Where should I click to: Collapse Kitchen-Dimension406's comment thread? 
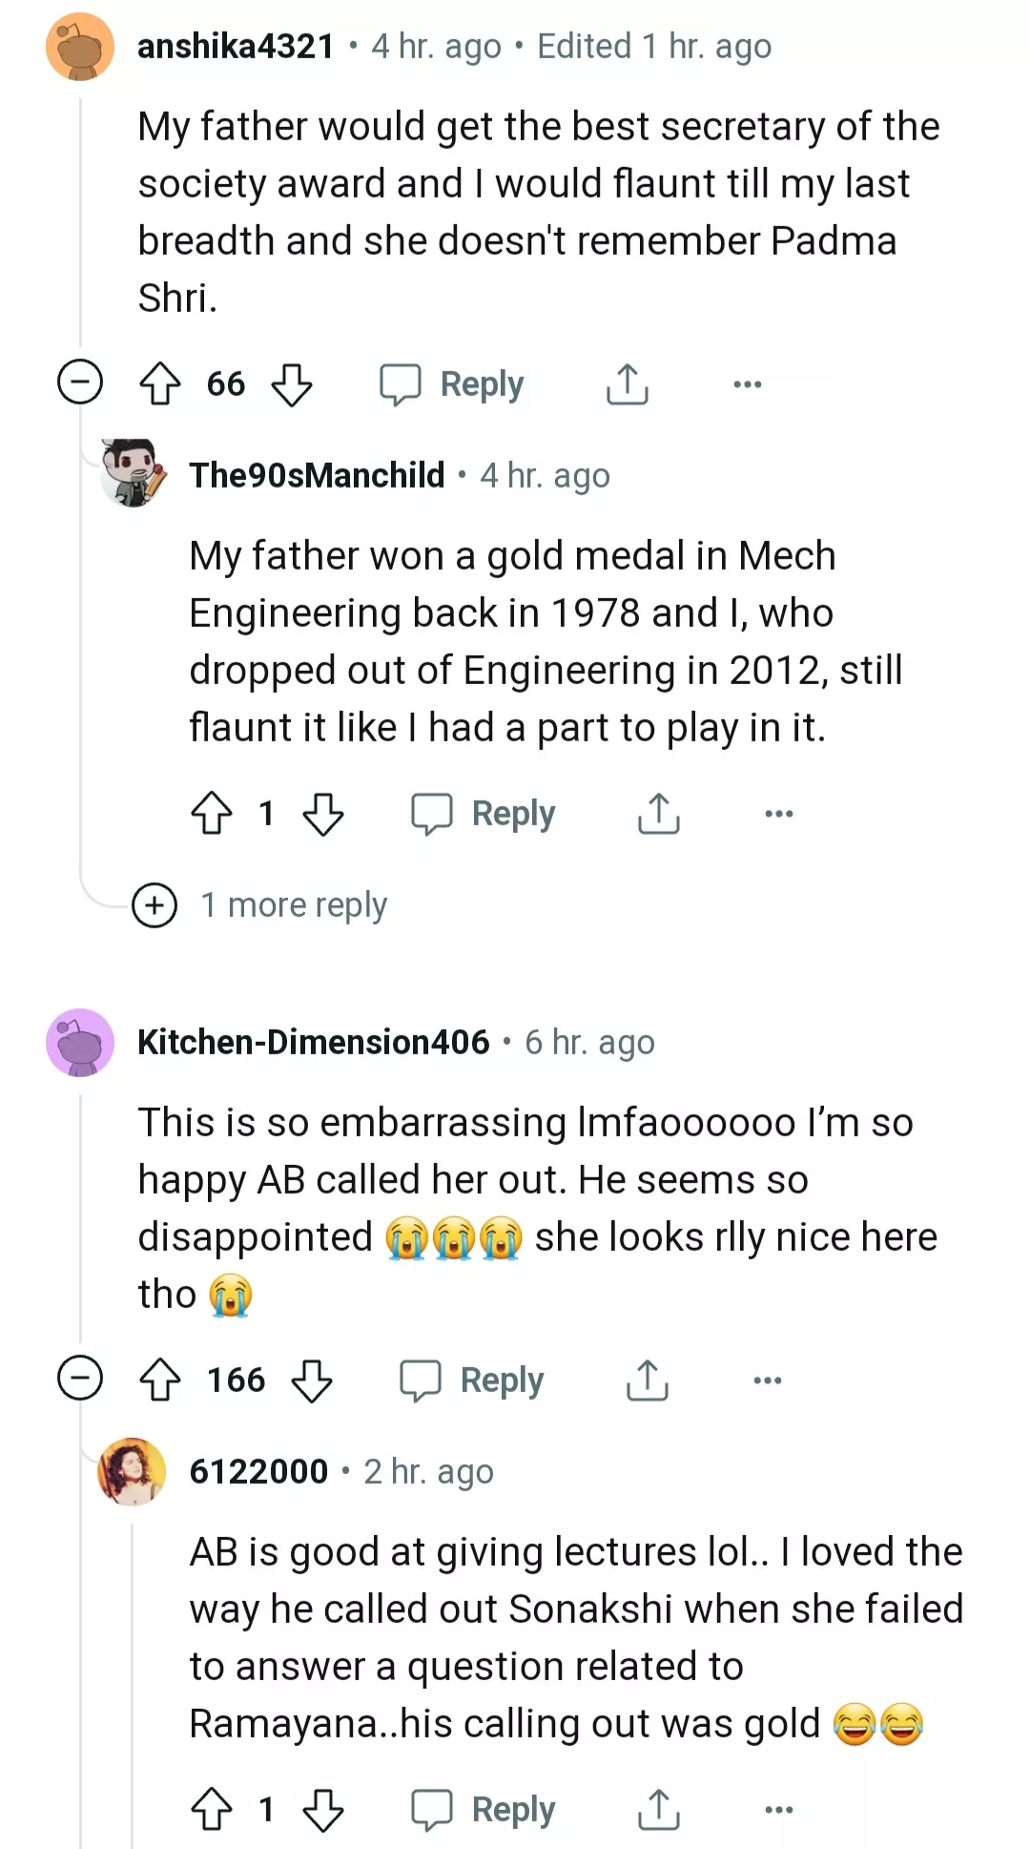click(80, 1379)
